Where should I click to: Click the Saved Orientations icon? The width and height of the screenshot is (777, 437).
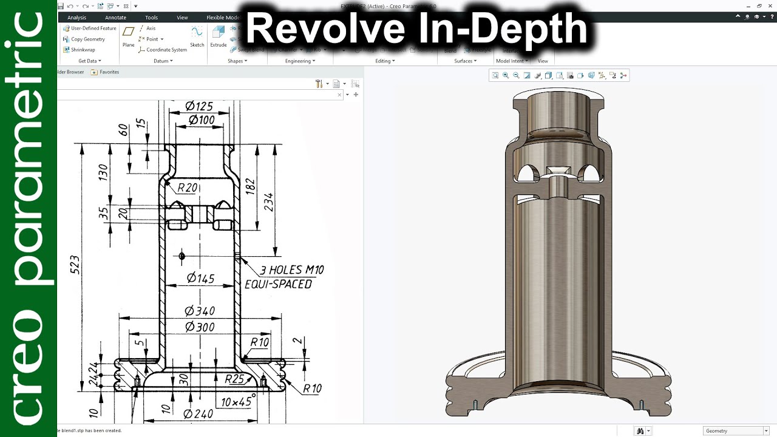tap(559, 75)
